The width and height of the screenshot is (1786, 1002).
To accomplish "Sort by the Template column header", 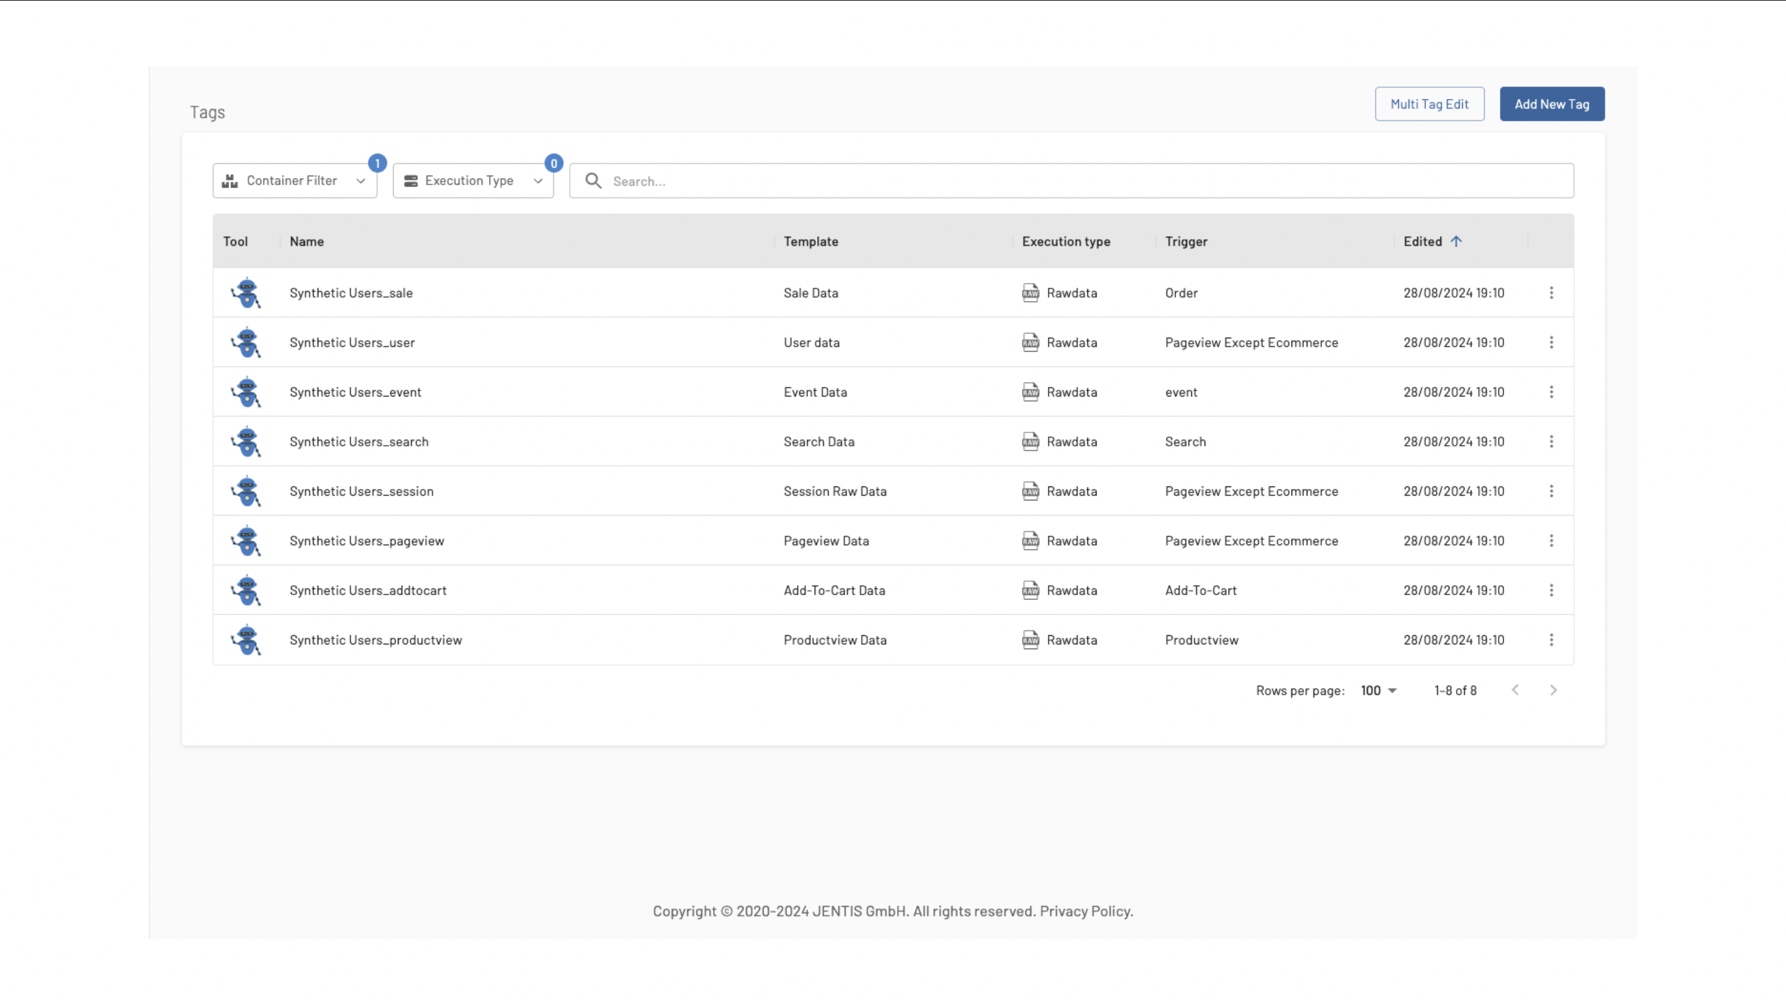I will pyautogui.click(x=810, y=241).
